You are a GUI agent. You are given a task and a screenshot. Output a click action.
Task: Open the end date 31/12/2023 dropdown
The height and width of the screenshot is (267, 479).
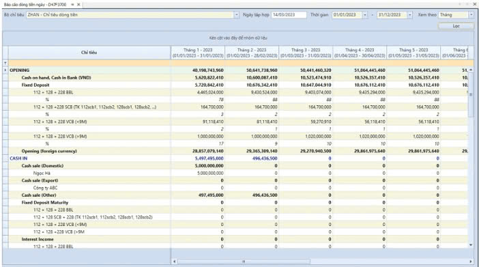tap(409, 14)
